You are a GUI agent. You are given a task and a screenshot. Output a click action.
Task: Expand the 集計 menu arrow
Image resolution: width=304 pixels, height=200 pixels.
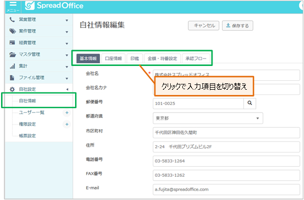click(x=67, y=67)
